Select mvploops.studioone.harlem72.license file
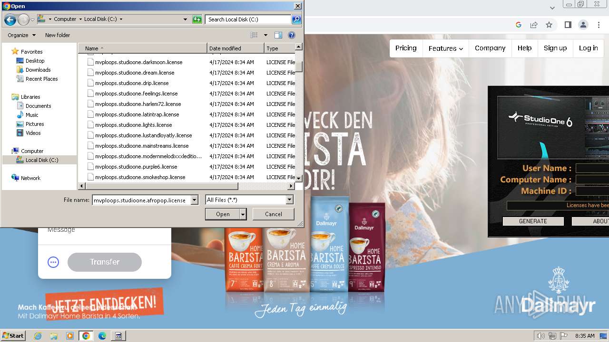Screen dimensions: 609x342 point(138,104)
